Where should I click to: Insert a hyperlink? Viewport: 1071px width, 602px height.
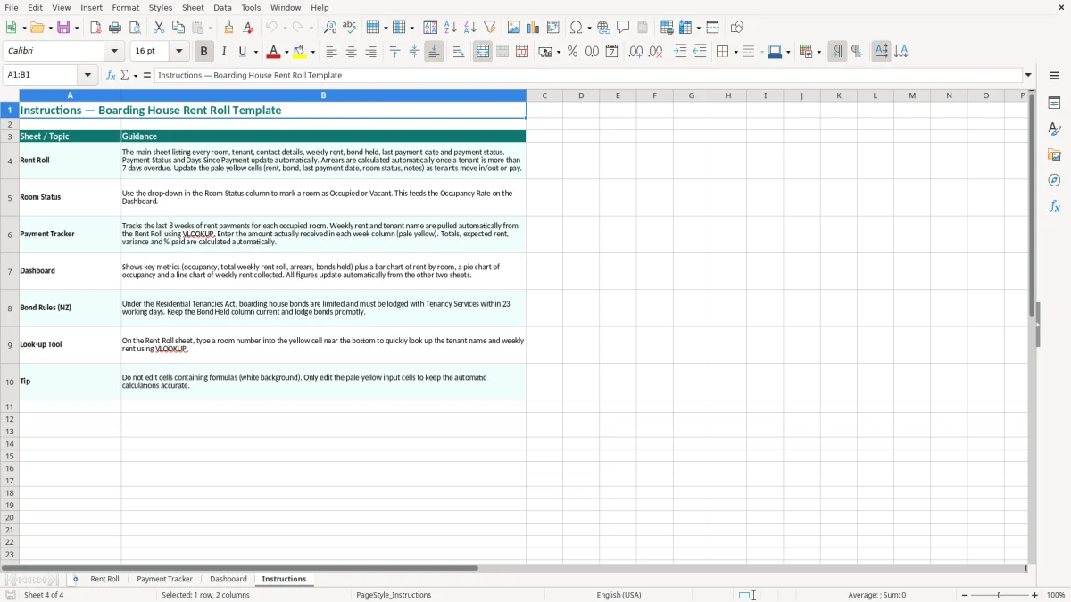click(603, 28)
